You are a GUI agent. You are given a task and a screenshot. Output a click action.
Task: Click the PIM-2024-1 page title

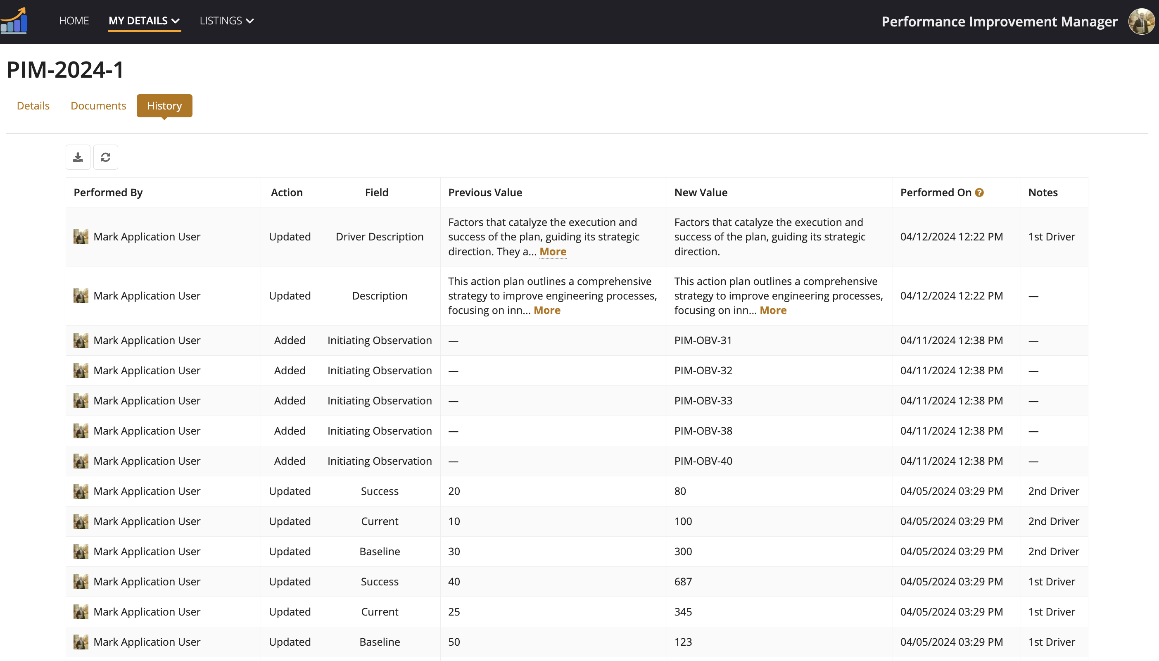[x=65, y=70]
